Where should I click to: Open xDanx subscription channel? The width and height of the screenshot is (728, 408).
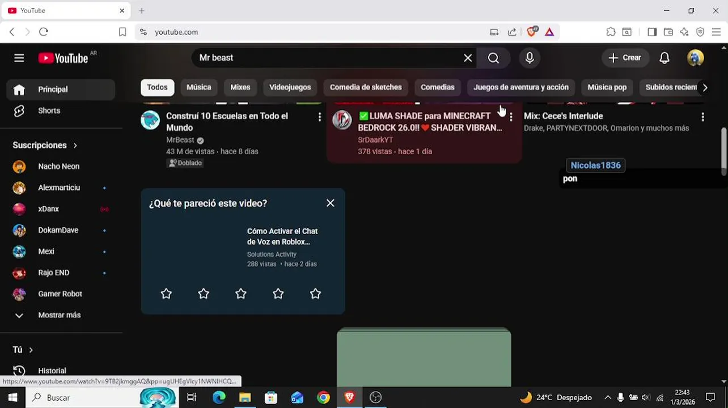coord(61,209)
